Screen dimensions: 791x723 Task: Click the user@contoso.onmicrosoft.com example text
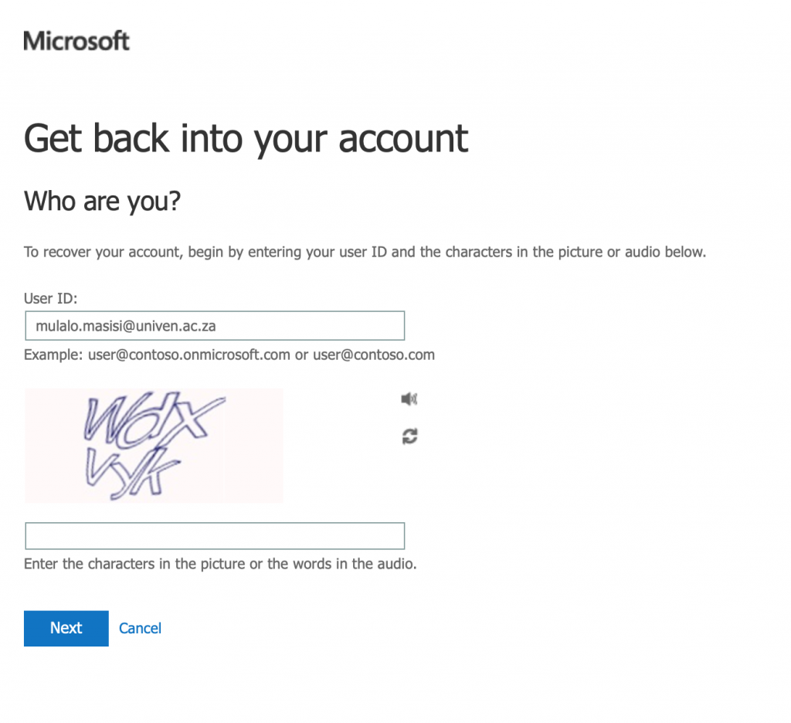pos(188,355)
